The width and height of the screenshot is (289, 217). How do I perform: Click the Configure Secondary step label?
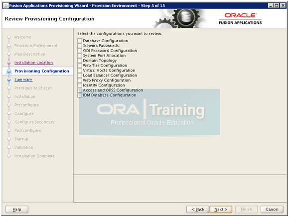coord(34,122)
